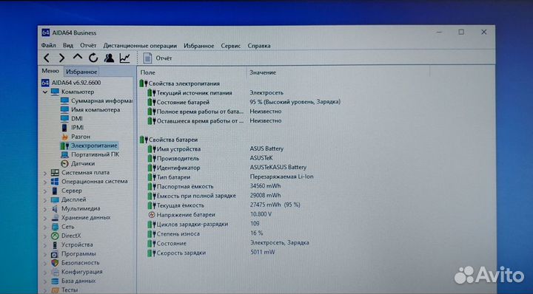Click the Системная плата icon
The width and height of the screenshot is (533, 294).
[55, 173]
